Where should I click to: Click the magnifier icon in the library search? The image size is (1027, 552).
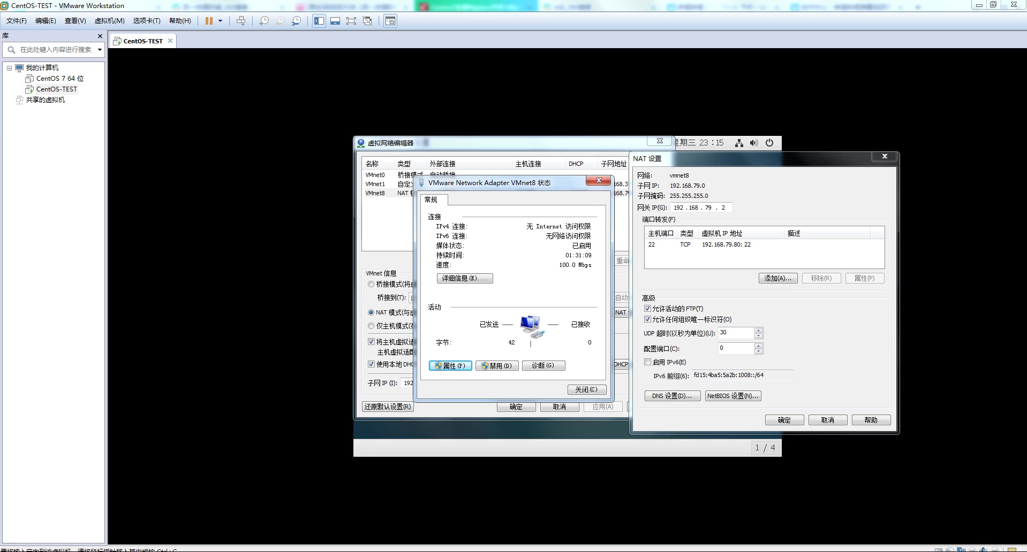coord(11,50)
